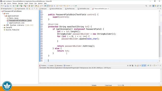Screen dimensions: 162x91
Task: Click the New Java Class icon
Action: tap(32, 6)
